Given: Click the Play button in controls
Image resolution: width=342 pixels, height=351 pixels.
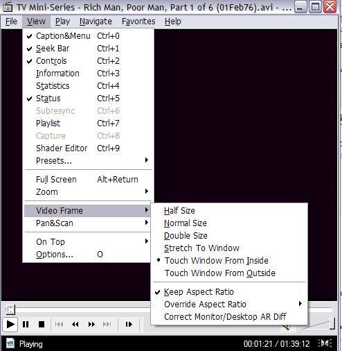Looking at the screenshot, I should [x=10, y=325].
